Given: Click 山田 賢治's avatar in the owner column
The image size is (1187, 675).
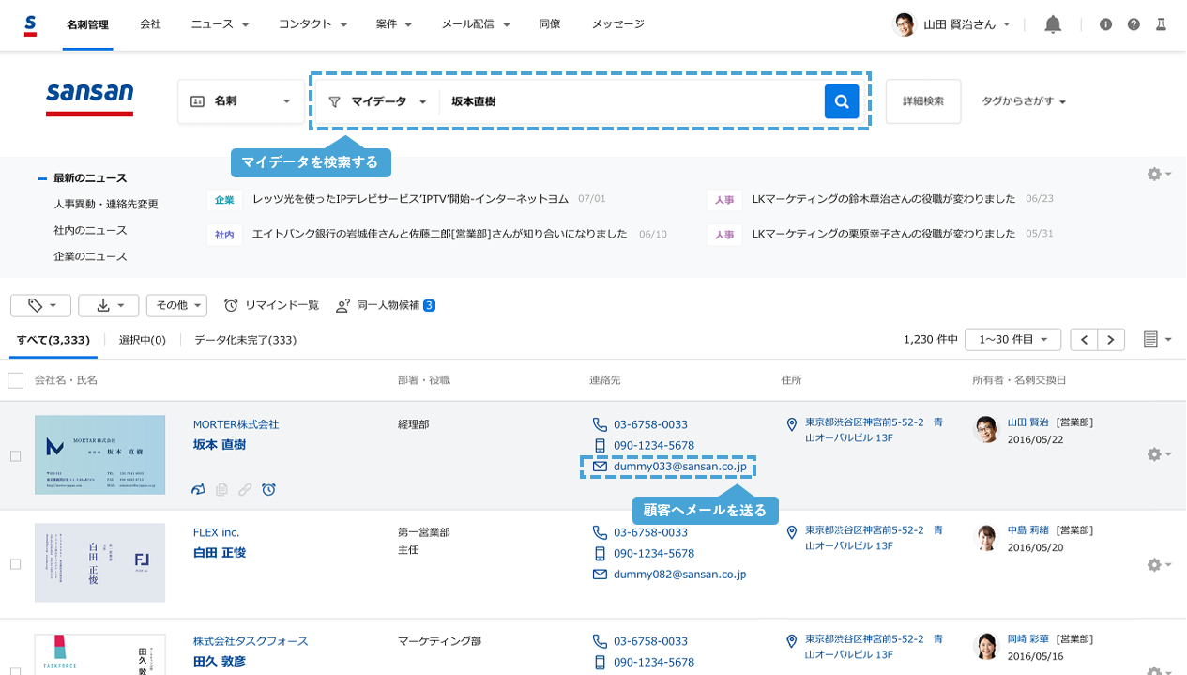Looking at the screenshot, I should pos(986,429).
